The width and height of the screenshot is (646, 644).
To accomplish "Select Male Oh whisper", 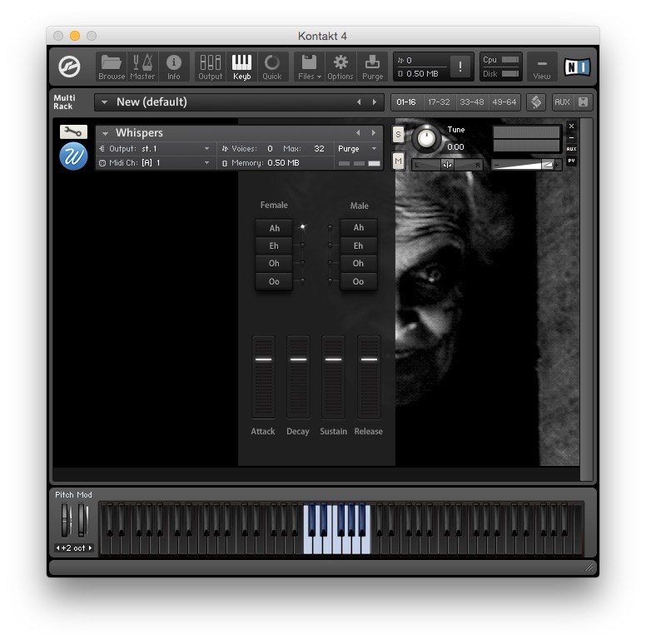I will click(x=359, y=264).
